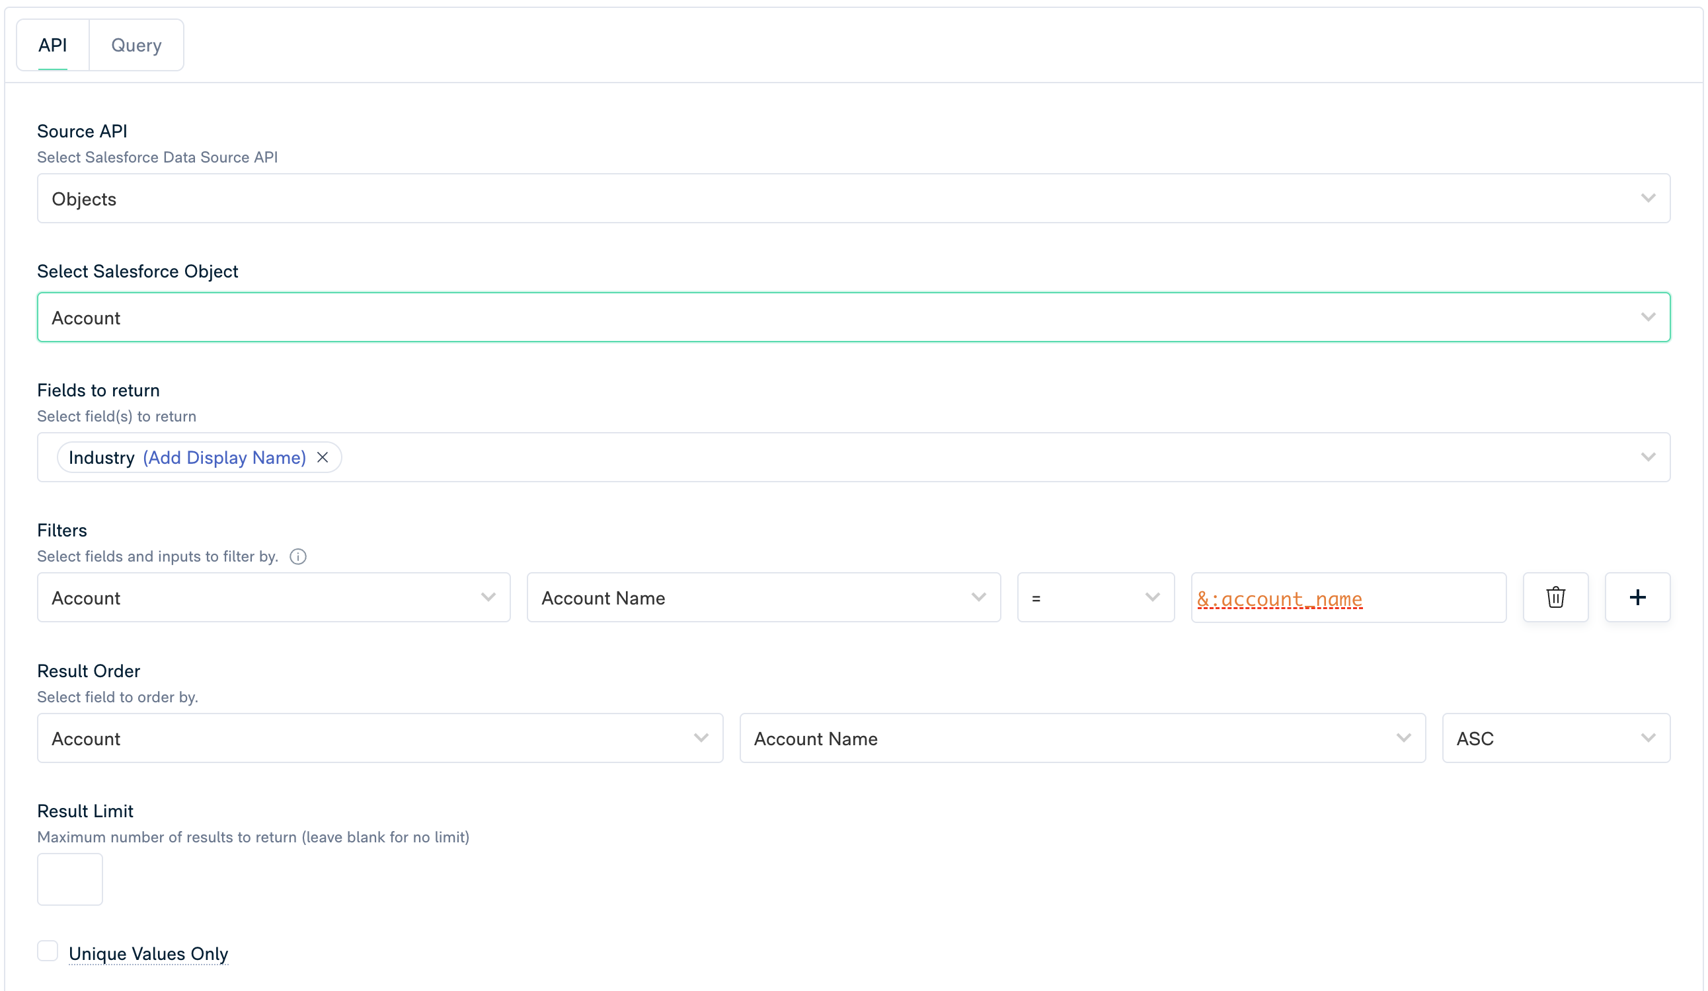Expand the Source API dropdown chevron
The height and width of the screenshot is (991, 1708).
pos(1648,198)
